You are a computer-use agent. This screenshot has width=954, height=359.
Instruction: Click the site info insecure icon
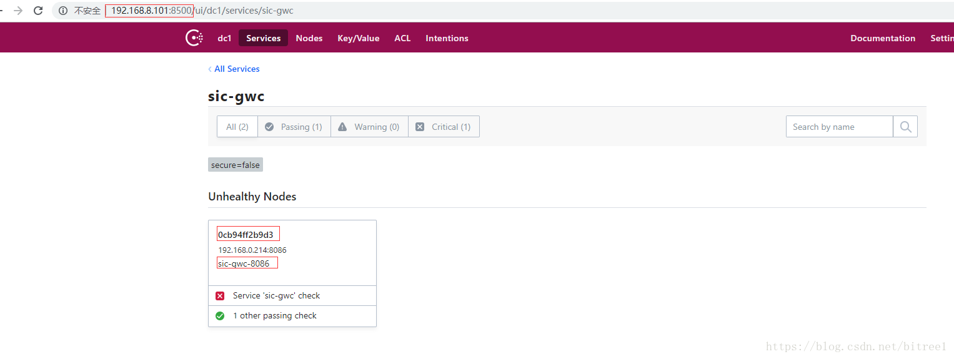[63, 11]
